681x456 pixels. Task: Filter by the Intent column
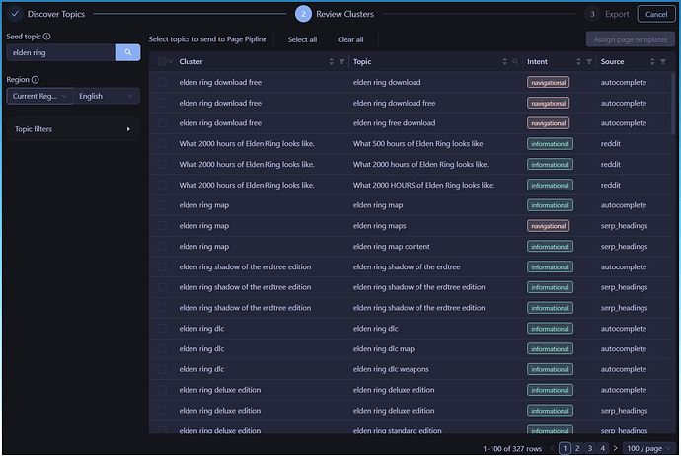589,61
